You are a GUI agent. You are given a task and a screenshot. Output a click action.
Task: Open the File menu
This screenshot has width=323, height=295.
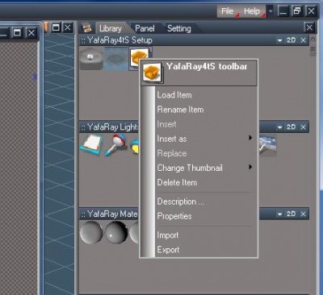pos(228,11)
